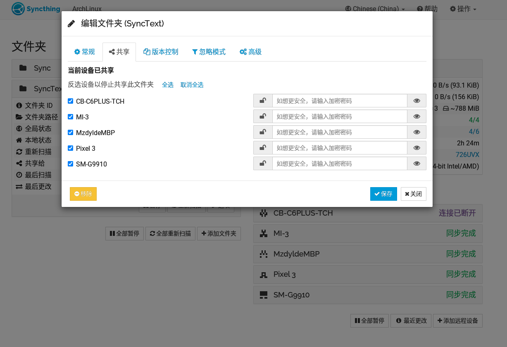
Task: Click the 重新扫描 refresh icon
Action: pos(19,152)
